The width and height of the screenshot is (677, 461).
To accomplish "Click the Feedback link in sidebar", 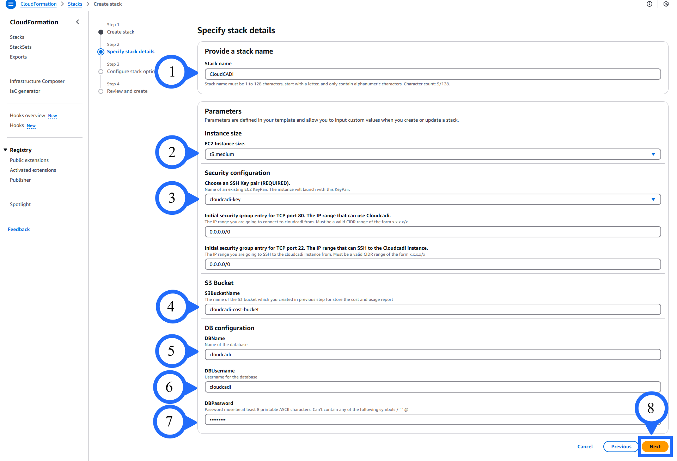I will pyautogui.click(x=19, y=229).
